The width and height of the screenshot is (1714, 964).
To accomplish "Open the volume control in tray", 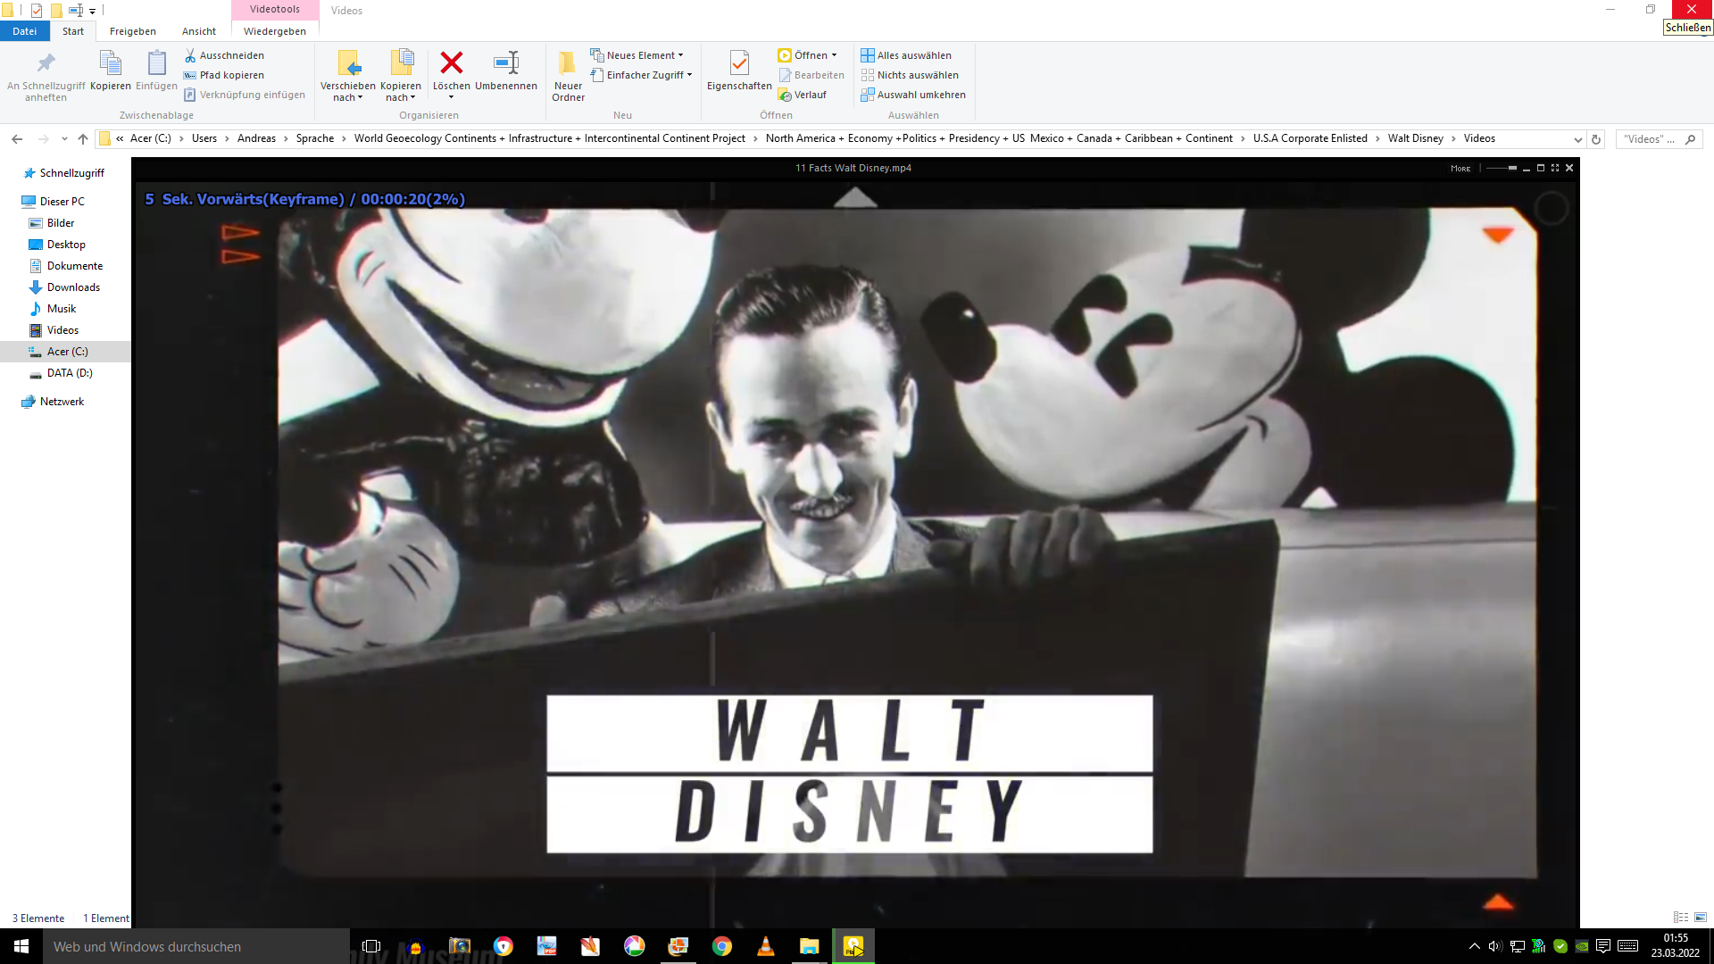I will click(x=1495, y=946).
